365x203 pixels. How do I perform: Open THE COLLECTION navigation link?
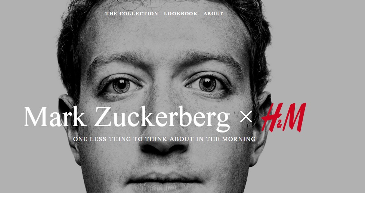pos(132,14)
